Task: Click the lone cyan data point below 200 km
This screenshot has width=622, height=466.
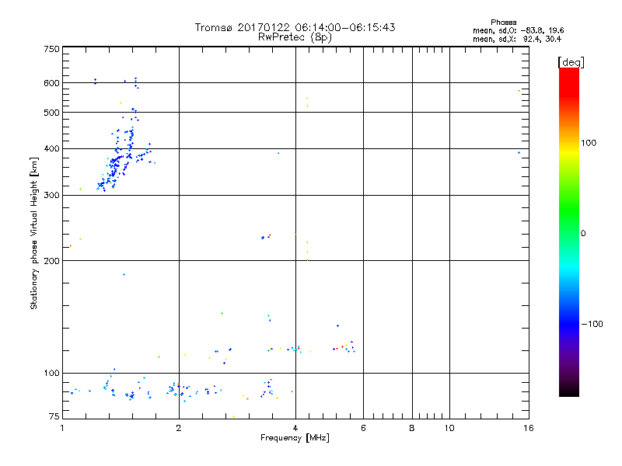Action: [x=124, y=275]
